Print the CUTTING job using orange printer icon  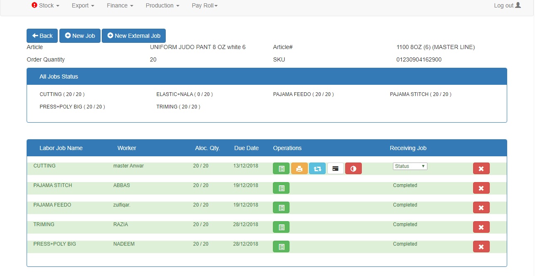(299, 168)
